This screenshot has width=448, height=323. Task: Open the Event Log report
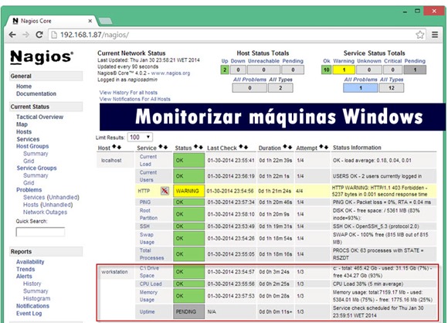coord(29,313)
